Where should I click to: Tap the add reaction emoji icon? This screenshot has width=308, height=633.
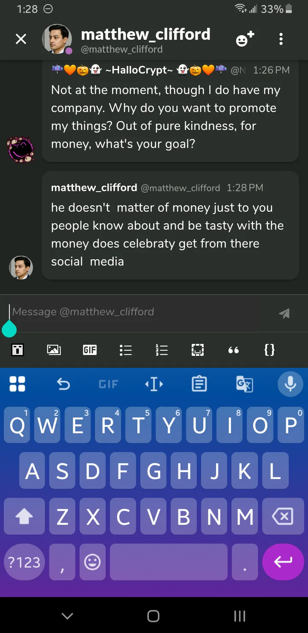tap(245, 39)
